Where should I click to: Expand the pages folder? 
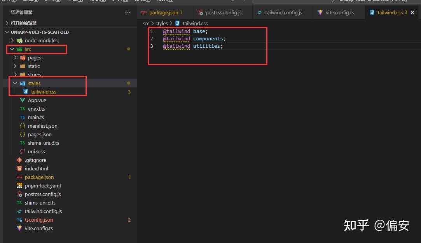(x=15, y=58)
